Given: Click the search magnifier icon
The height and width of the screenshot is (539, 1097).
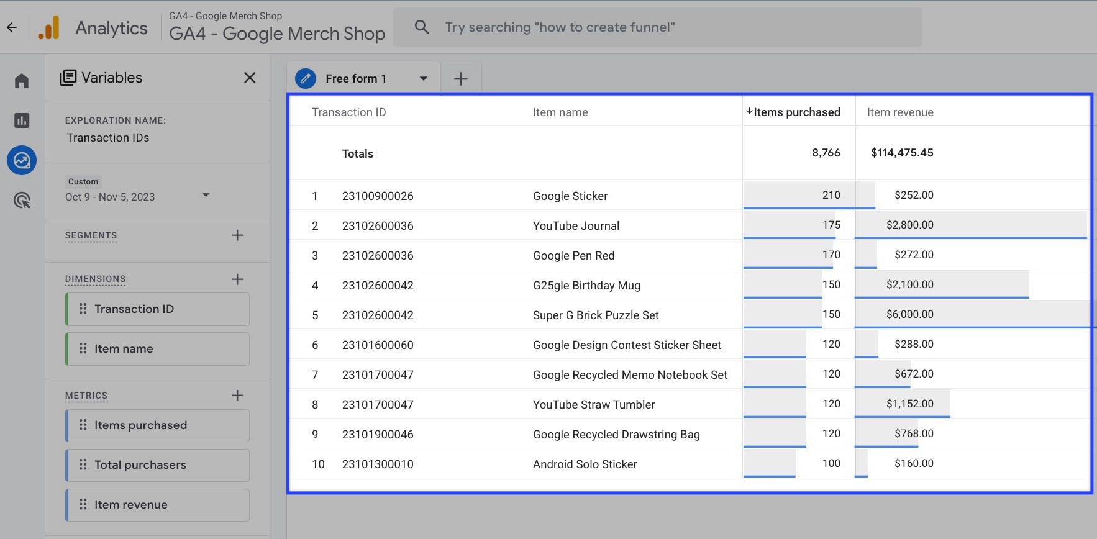Looking at the screenshot, I should tap(422, 27).
